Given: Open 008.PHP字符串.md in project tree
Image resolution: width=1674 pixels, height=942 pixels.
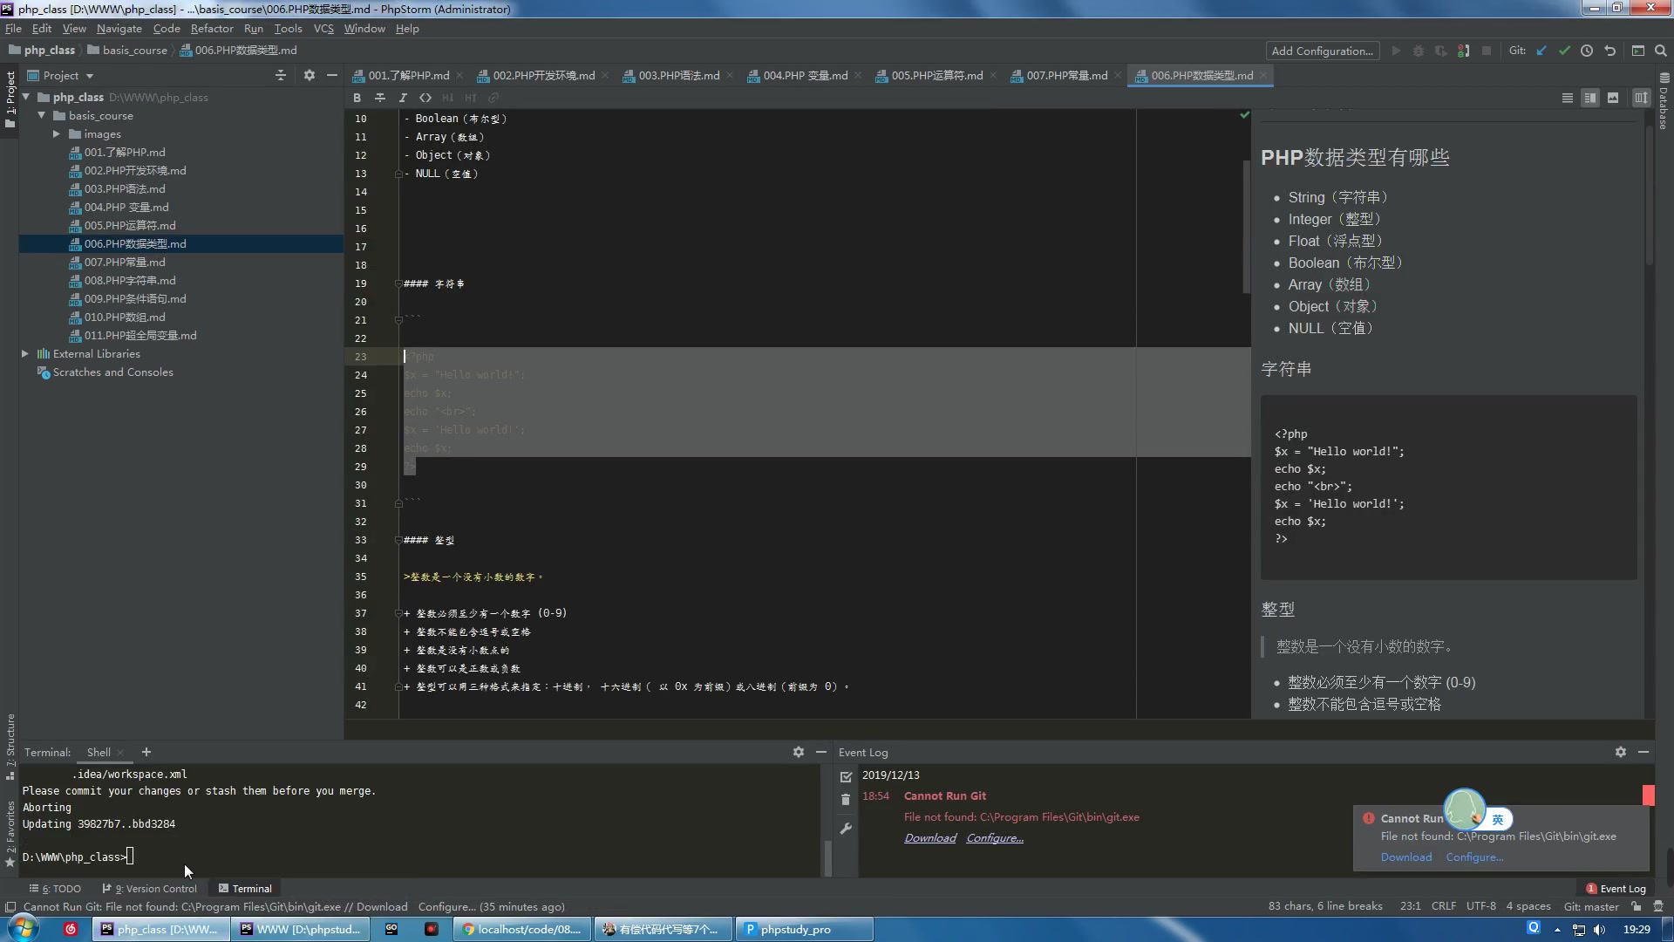Looking at the screenshot, I should 130,281.
